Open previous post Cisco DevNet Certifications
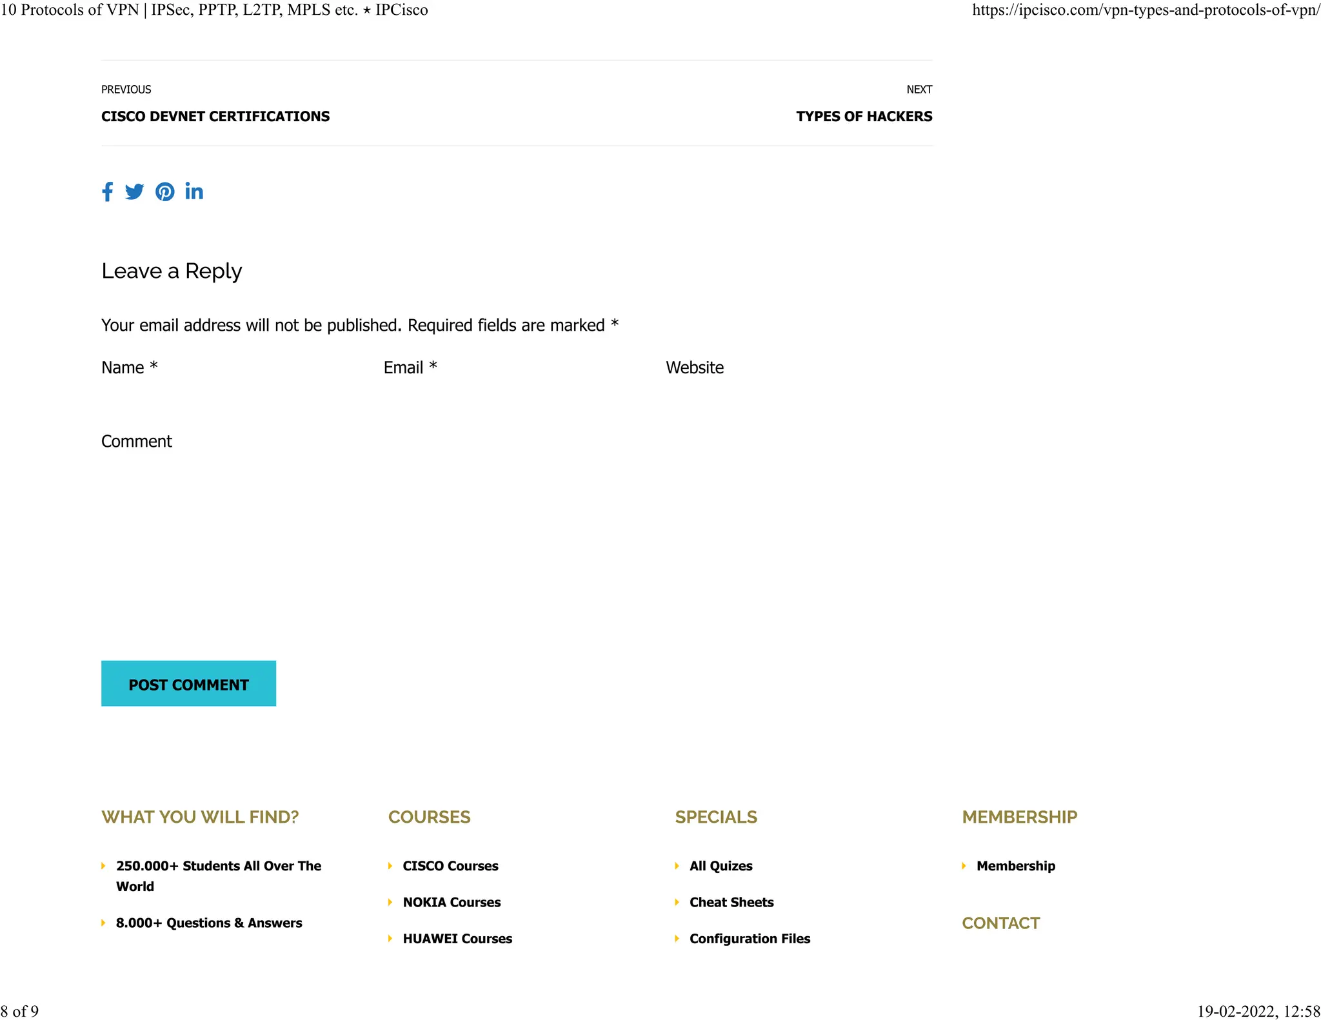 click(215, 117)
